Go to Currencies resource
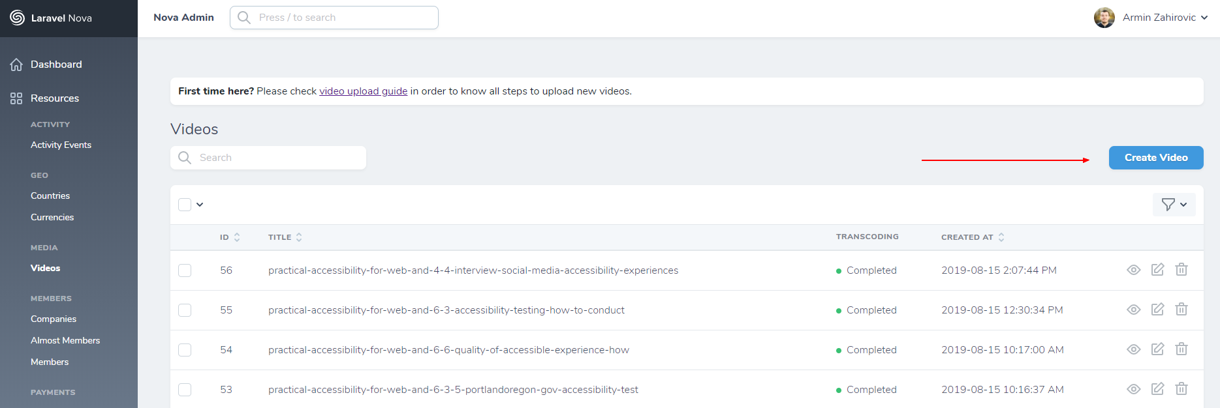This screenshot has width=1220, height=408. click(52, 217)
